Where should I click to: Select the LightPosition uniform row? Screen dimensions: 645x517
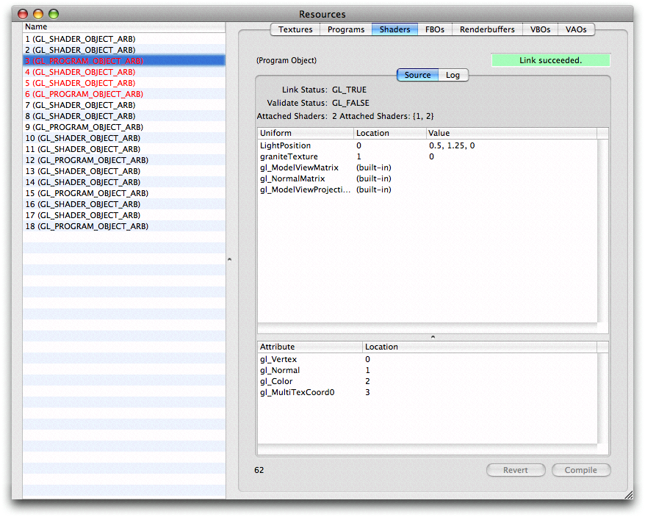point(286,145)
